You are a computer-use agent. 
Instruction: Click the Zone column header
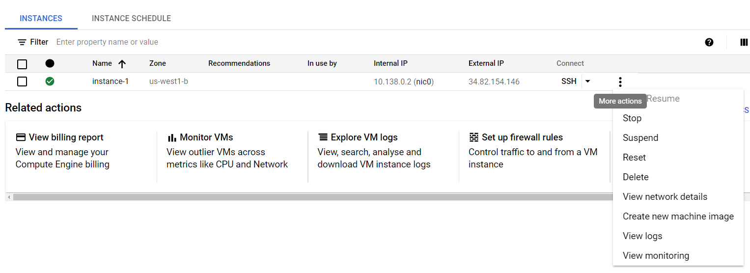tap(158, 63)
